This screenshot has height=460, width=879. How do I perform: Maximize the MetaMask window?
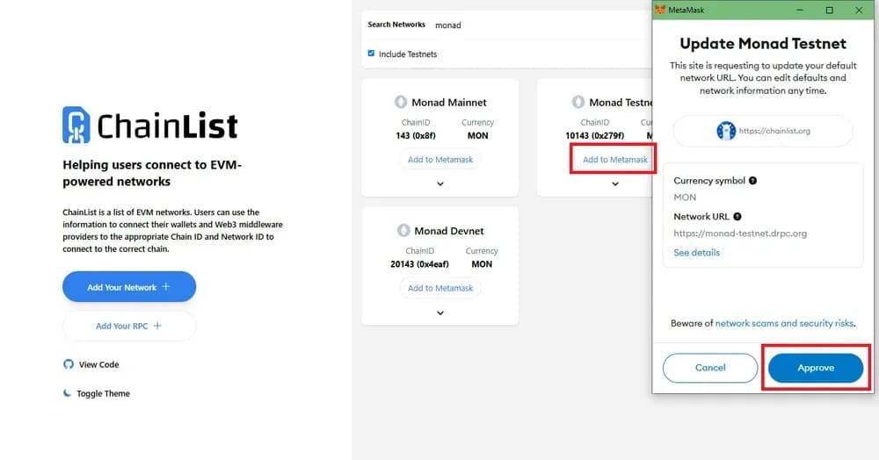tap(829, 10)
